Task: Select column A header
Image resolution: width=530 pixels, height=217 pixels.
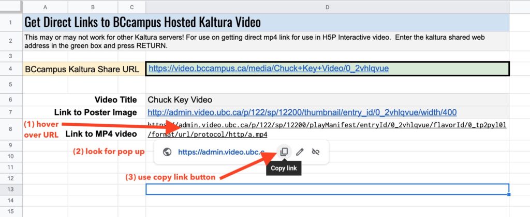Action: 46,7
